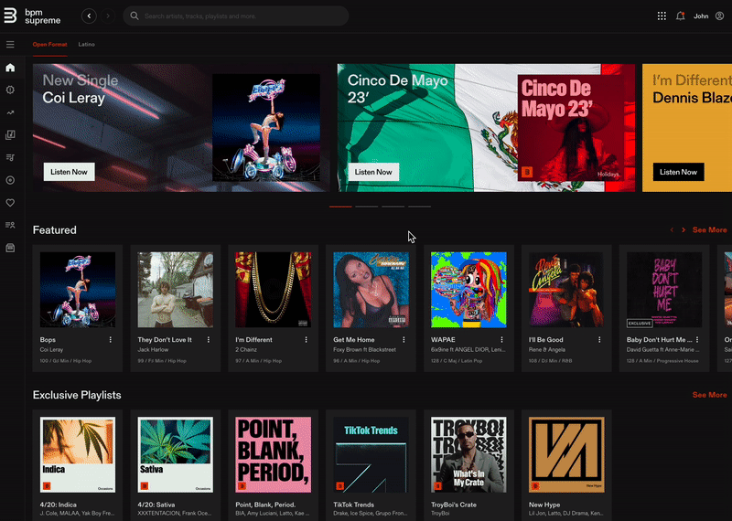
Task: Click the Jack Harlow artist name
Action: pyautogui.click(x=153, y=349)
